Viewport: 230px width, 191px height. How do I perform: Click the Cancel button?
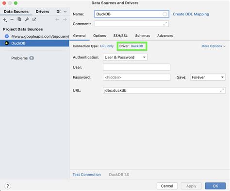167,186
